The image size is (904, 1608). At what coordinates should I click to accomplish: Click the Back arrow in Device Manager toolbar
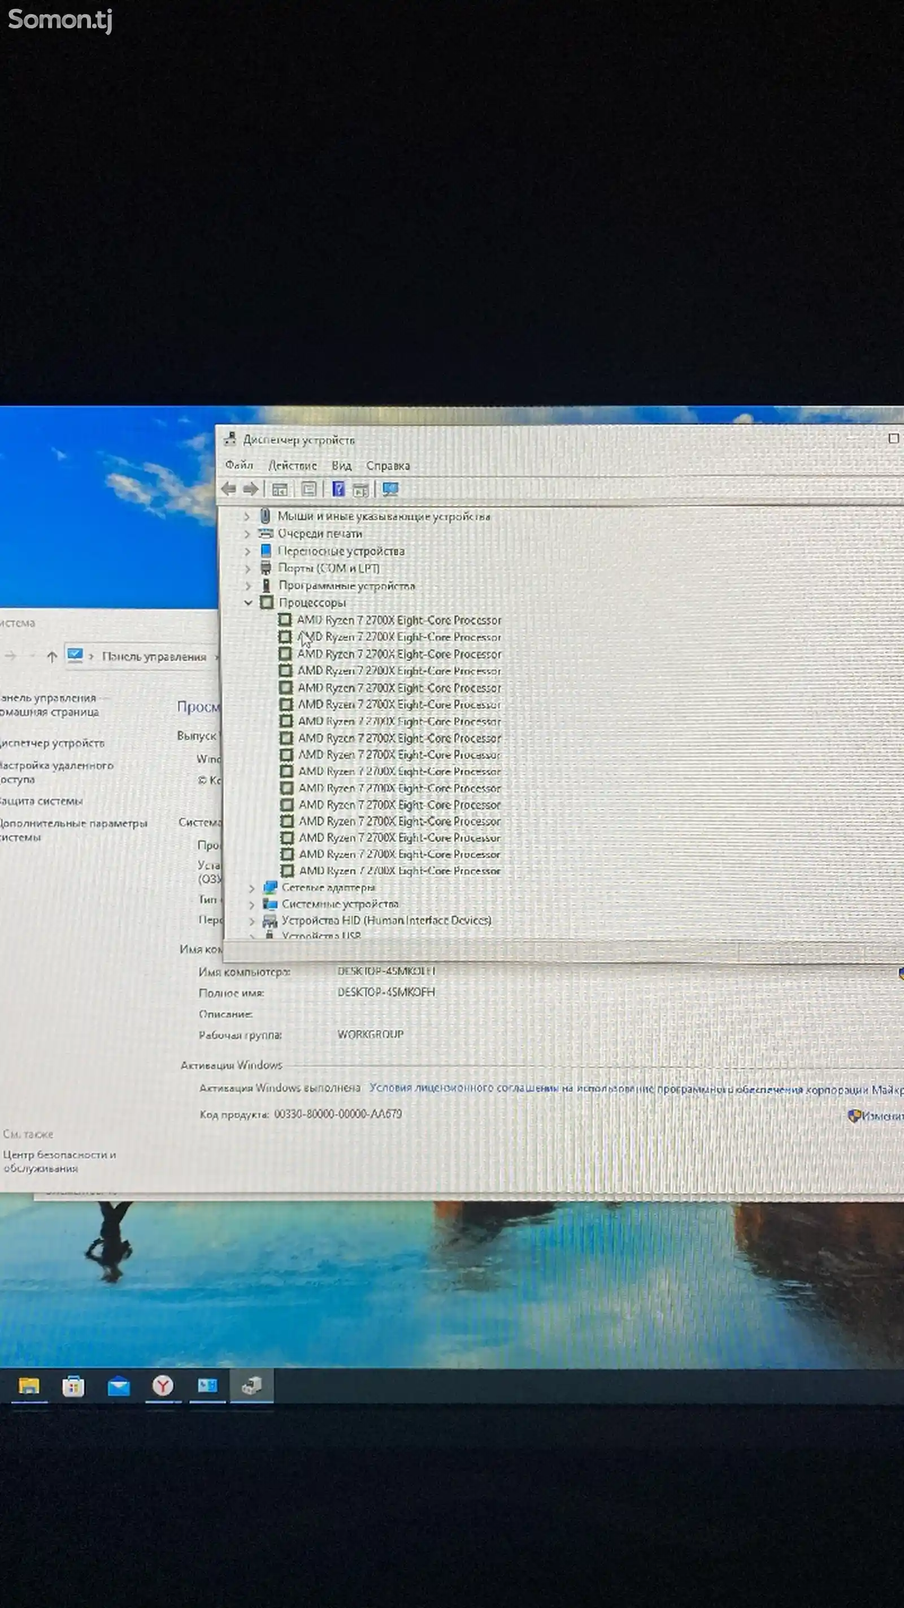tap(228, 489)
